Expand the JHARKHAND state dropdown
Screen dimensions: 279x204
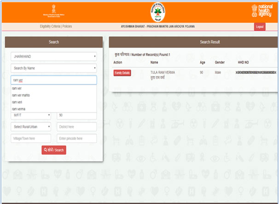coord(54,57)
